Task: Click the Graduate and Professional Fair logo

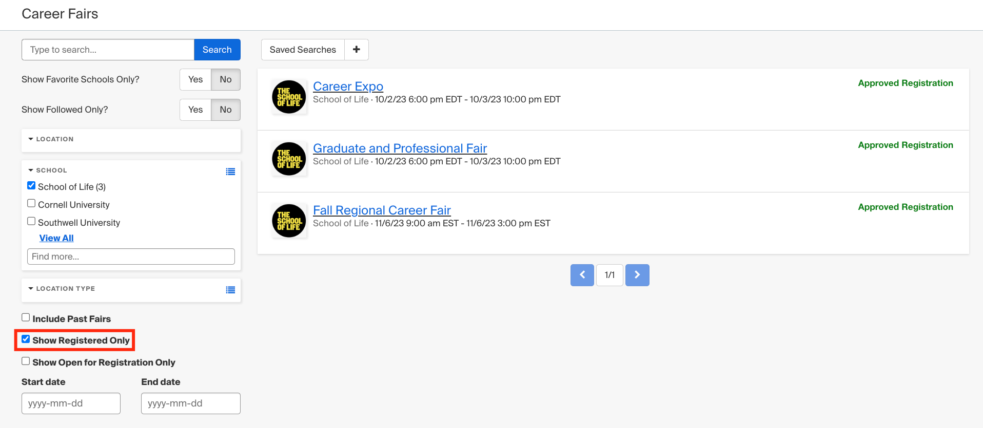Action: (x=289, y=159)
